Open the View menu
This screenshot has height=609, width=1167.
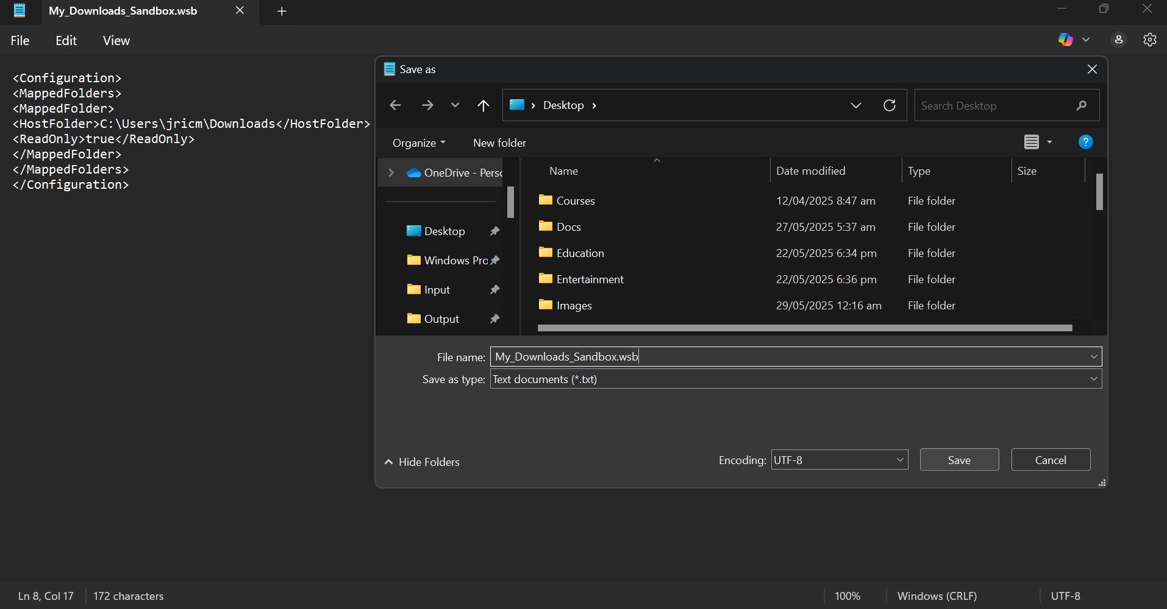point(116,40)
